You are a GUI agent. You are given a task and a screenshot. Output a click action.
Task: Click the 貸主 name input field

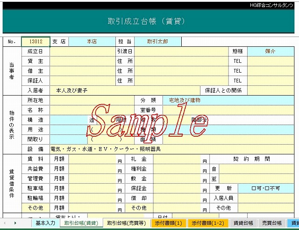pyautogui.click(x=82, y=61)
